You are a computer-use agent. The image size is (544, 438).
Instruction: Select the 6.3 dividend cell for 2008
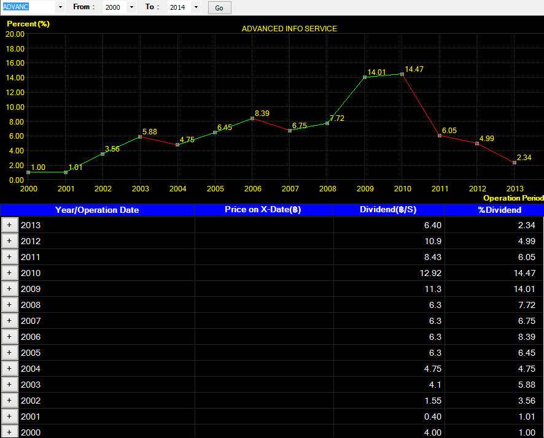[x=389, y=305]
